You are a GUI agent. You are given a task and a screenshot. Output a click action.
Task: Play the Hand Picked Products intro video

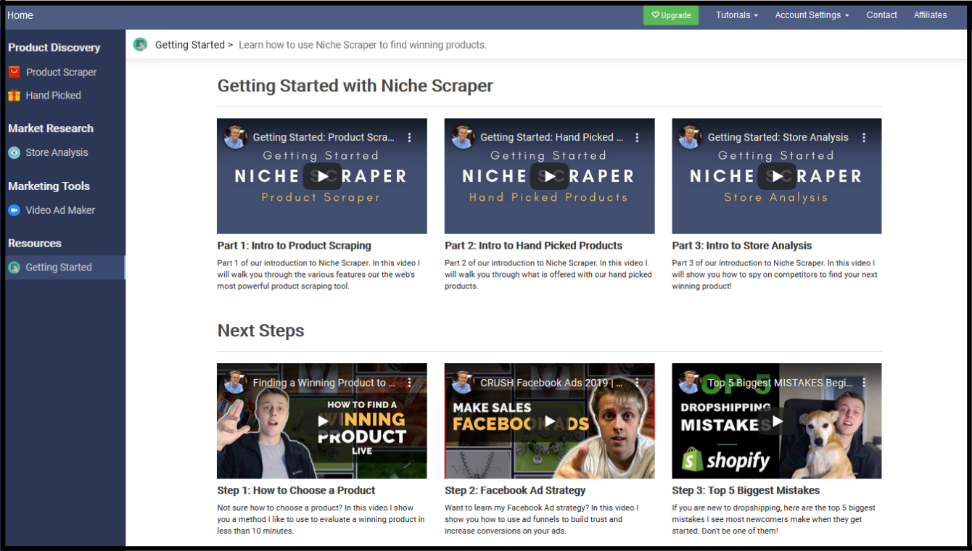pyautogui.click(x=550, y=176)
